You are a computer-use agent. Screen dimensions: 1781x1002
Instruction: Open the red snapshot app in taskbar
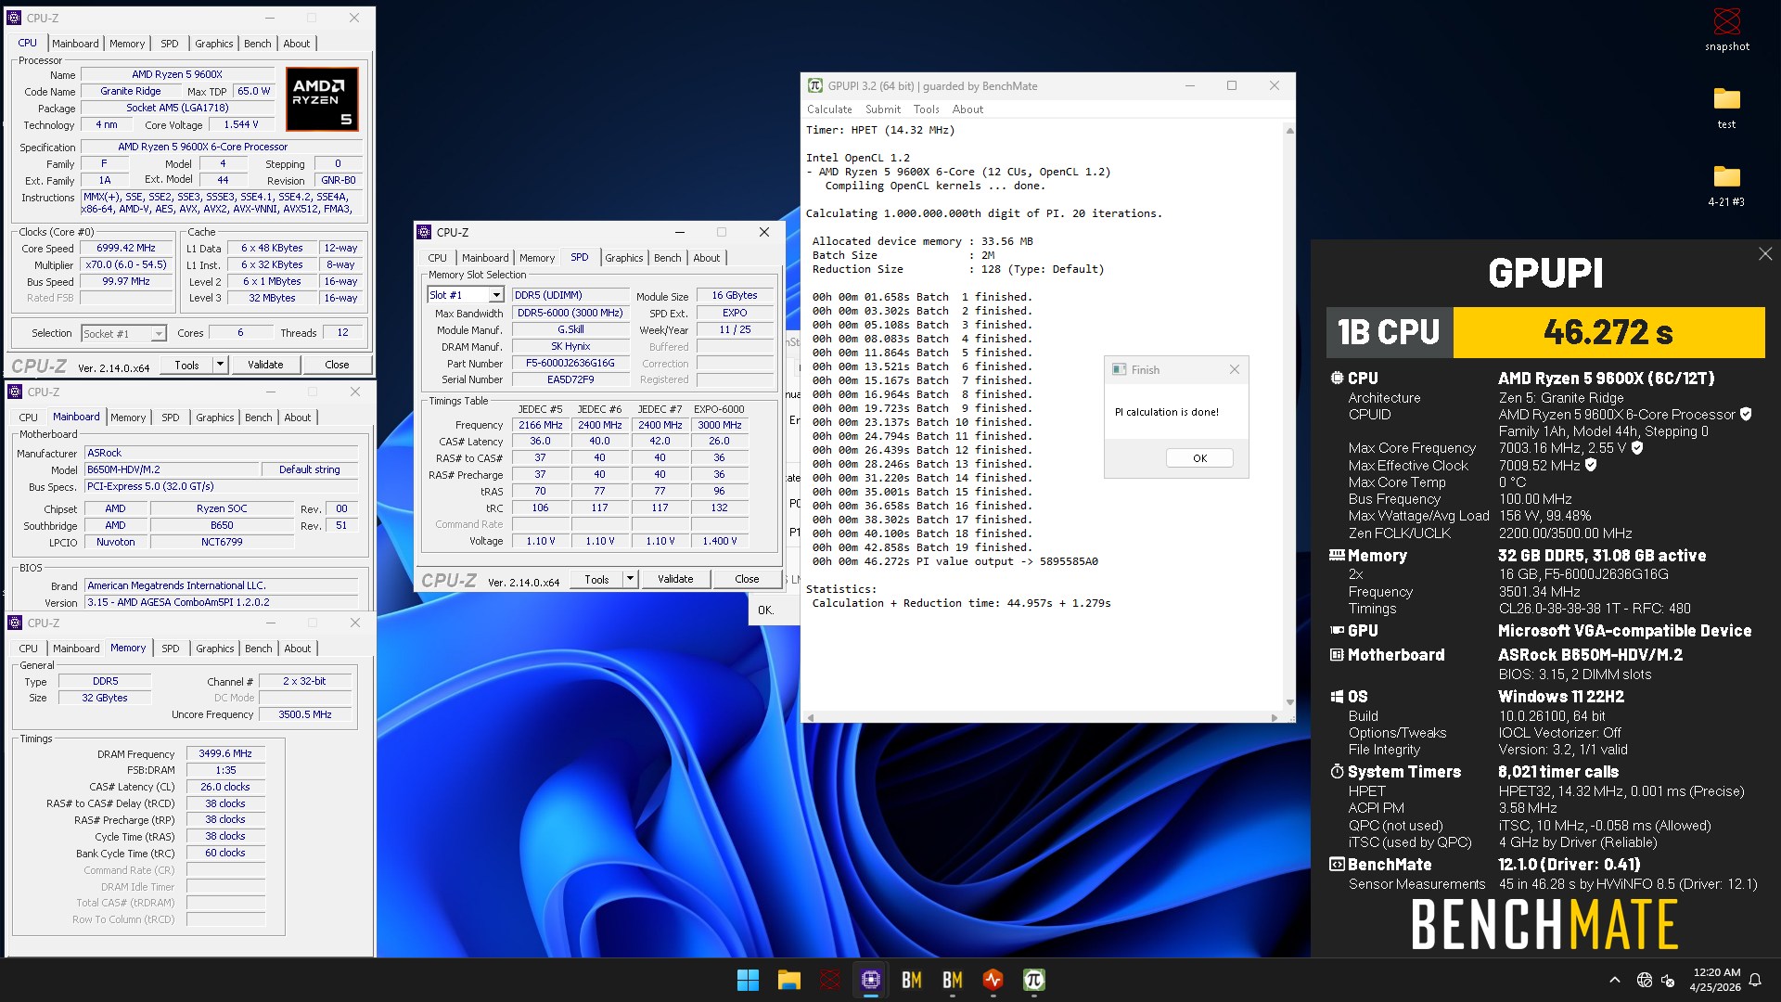(829, 980)
